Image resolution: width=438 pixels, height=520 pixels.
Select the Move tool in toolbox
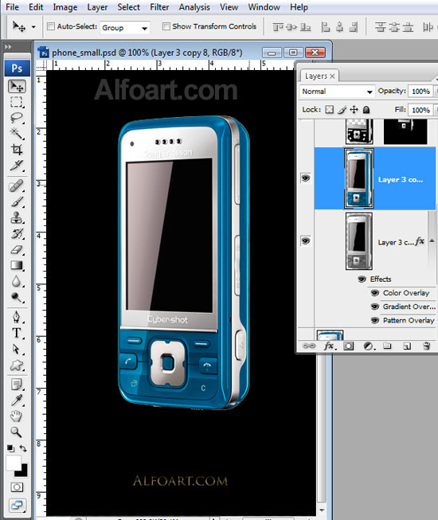pyautogui.click(x=17, y=87)
